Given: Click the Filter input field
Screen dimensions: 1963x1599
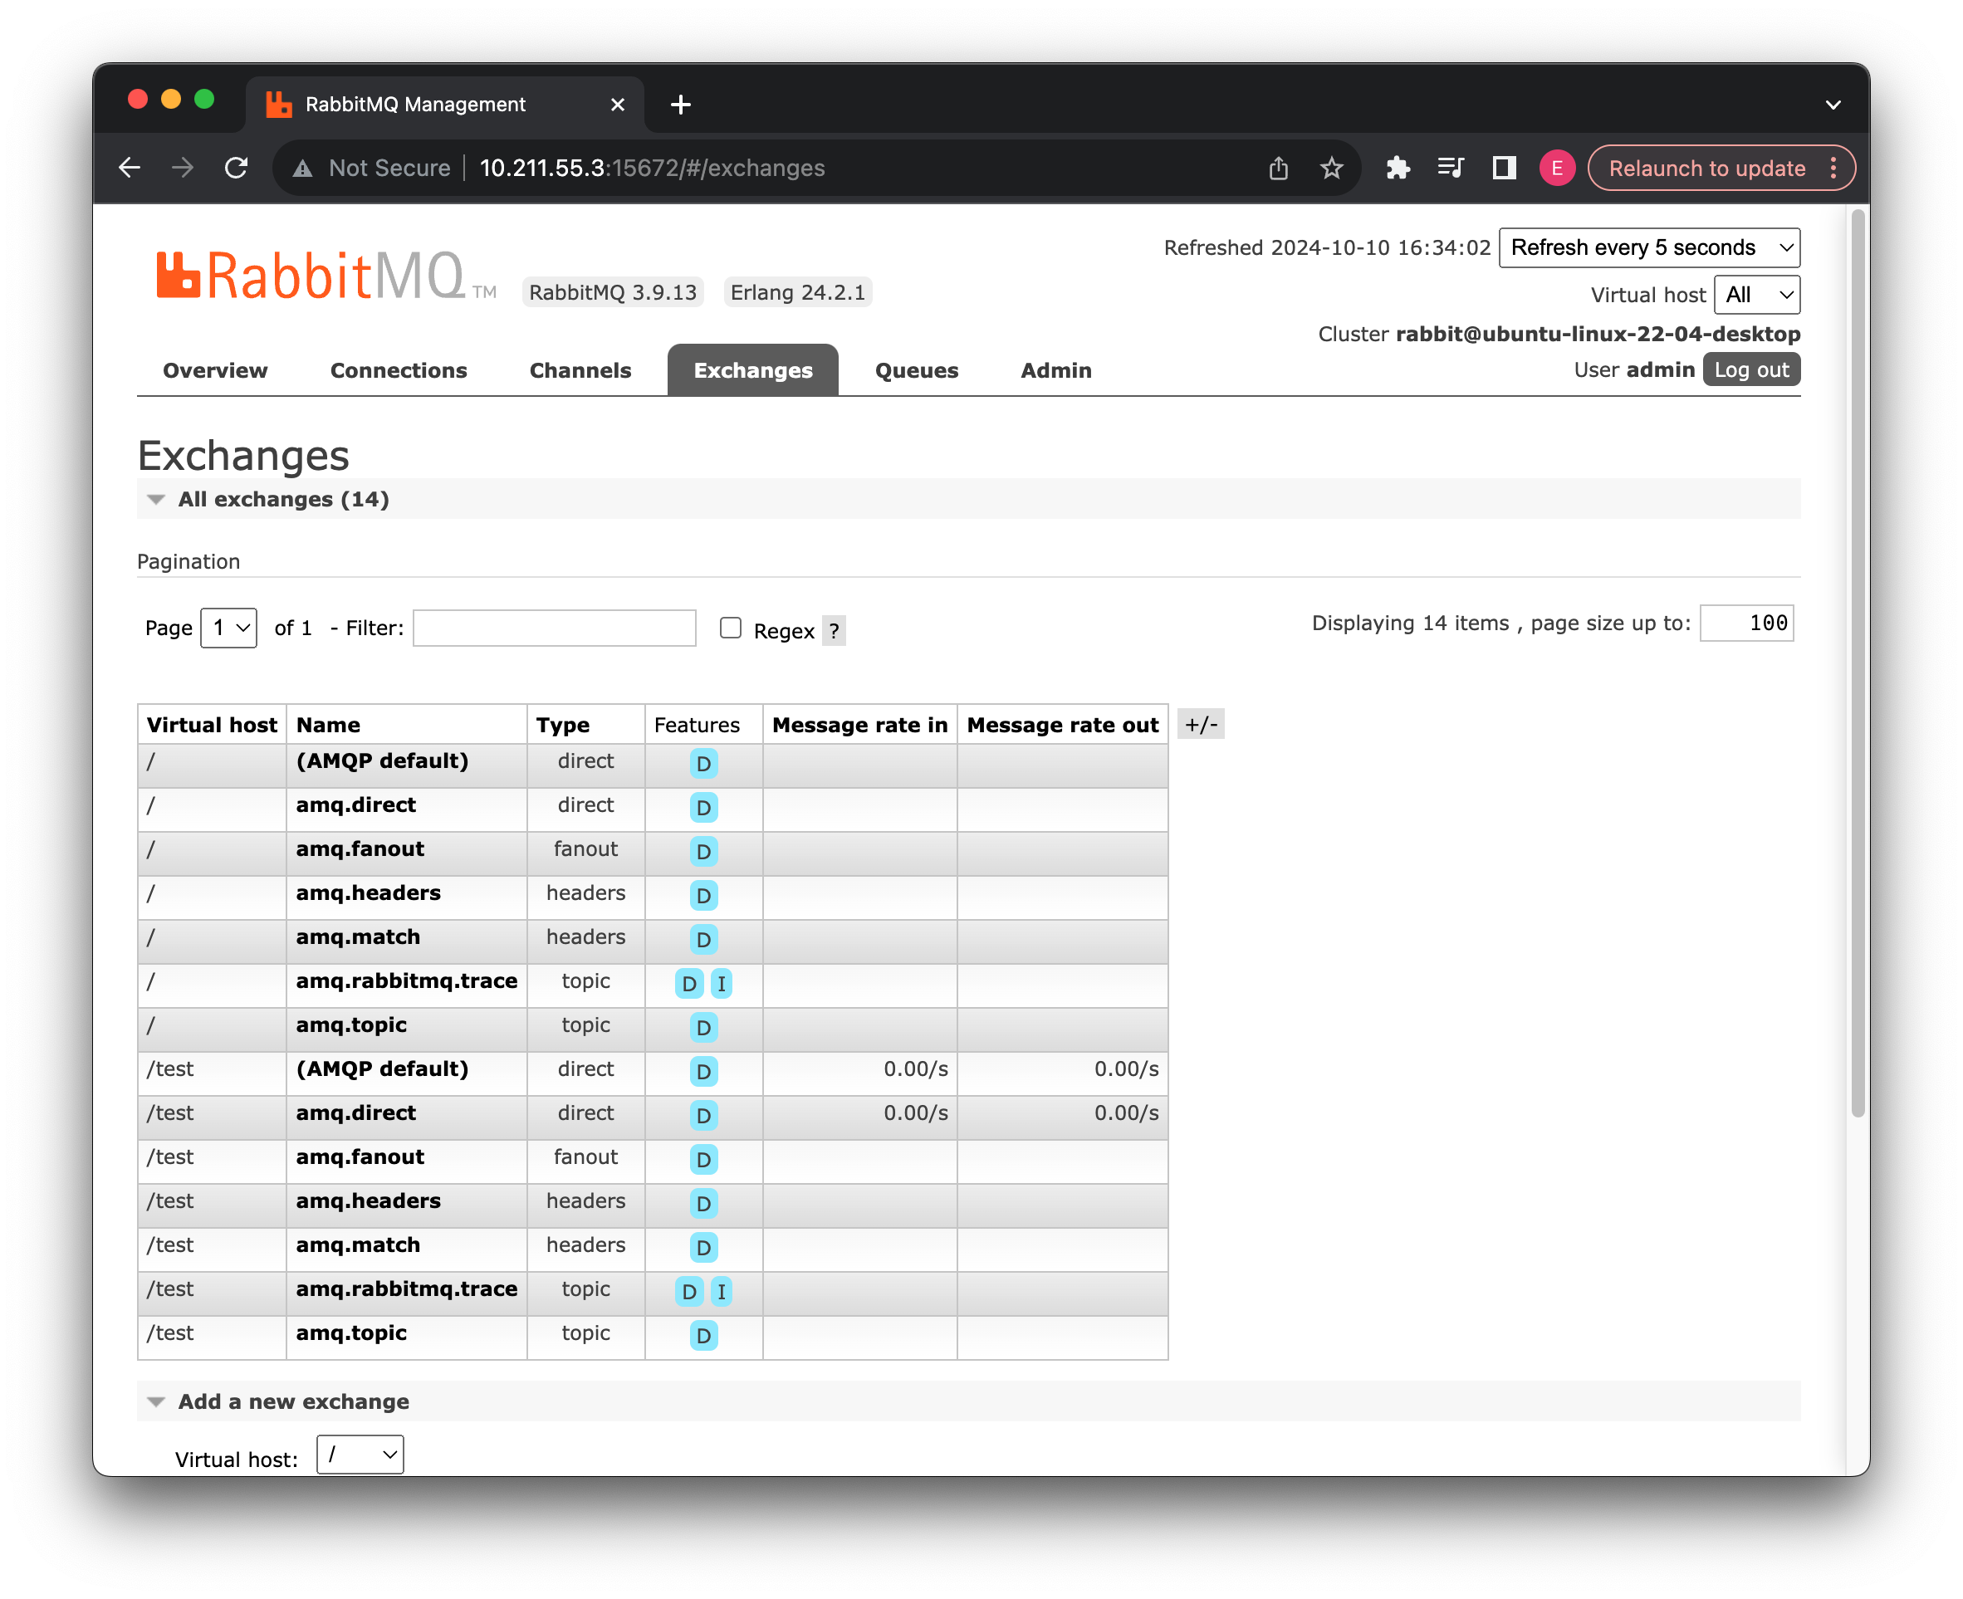Looking at the screenshot, I should point(554,628).
